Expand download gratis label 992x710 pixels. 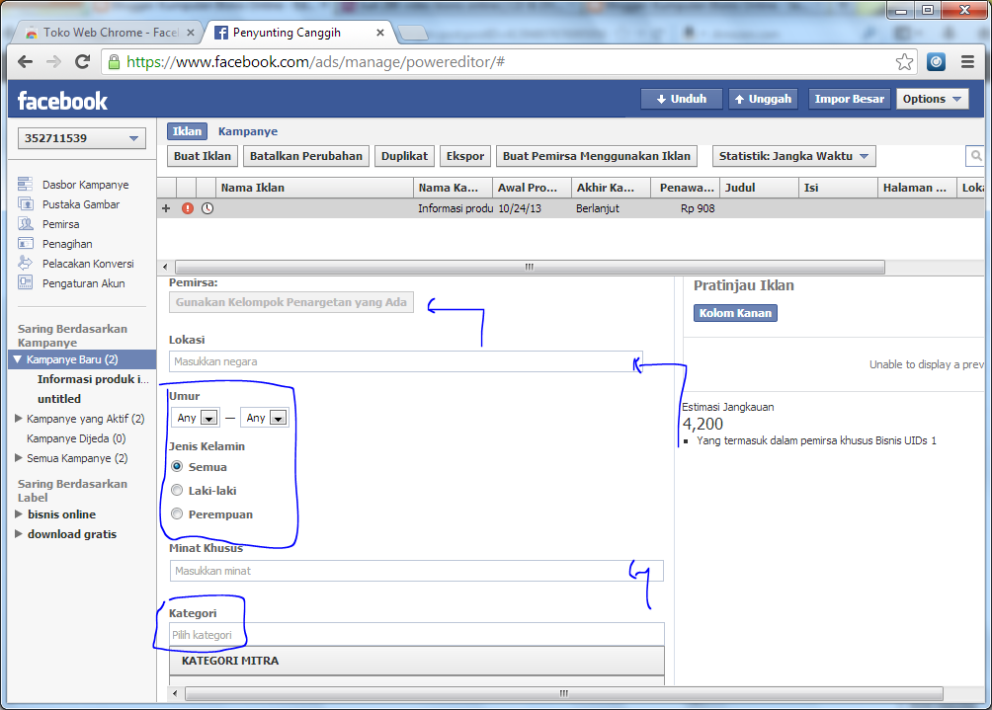(19, 533)
